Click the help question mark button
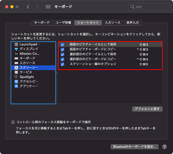The image size is (173, 154). click(x=164, y=147)
